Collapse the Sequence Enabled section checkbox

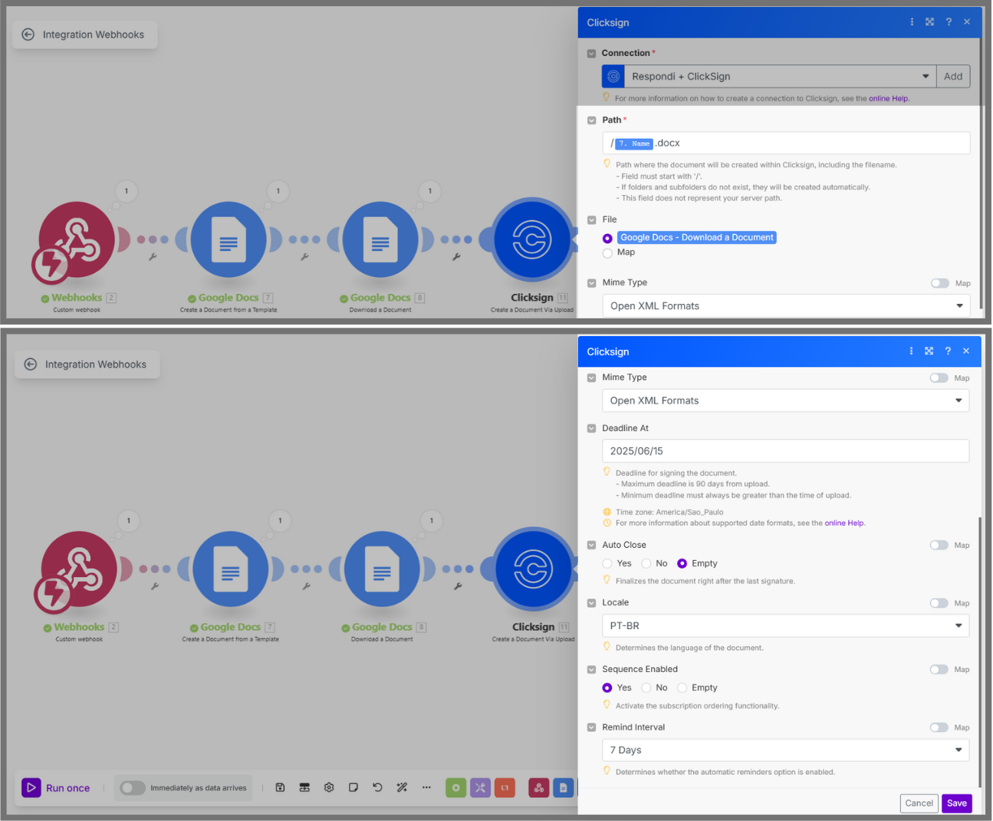pyautogui.click(x=591, y=670)
